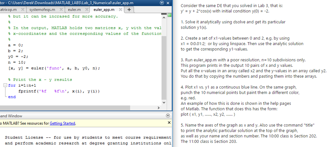Image resolution: width=333 pixels, height=147 pixels.
Task: Open the Getting Started link
Action: [62, 123]
